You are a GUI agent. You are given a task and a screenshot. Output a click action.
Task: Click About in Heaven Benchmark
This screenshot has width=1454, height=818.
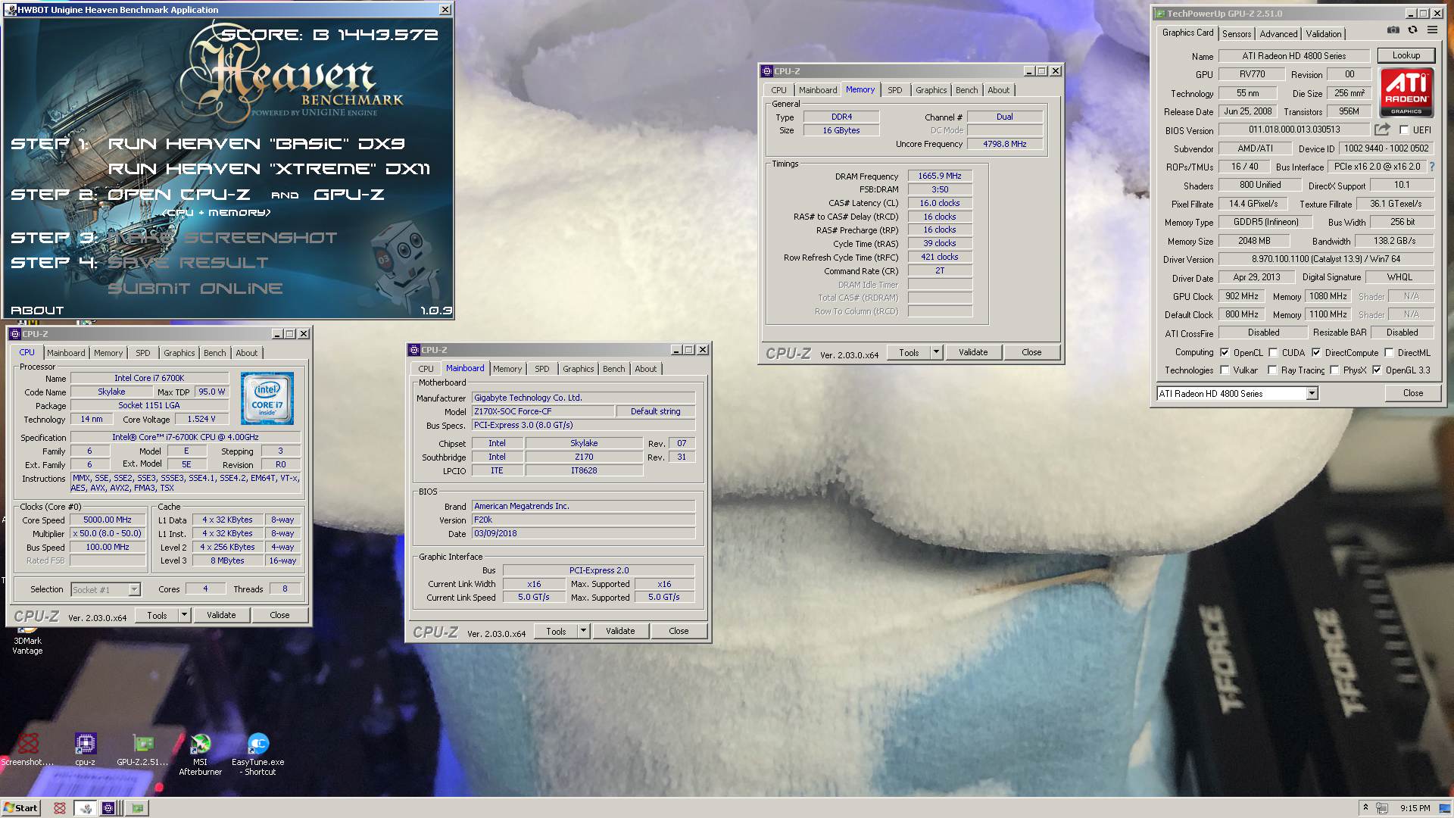[x=37, y=311]
